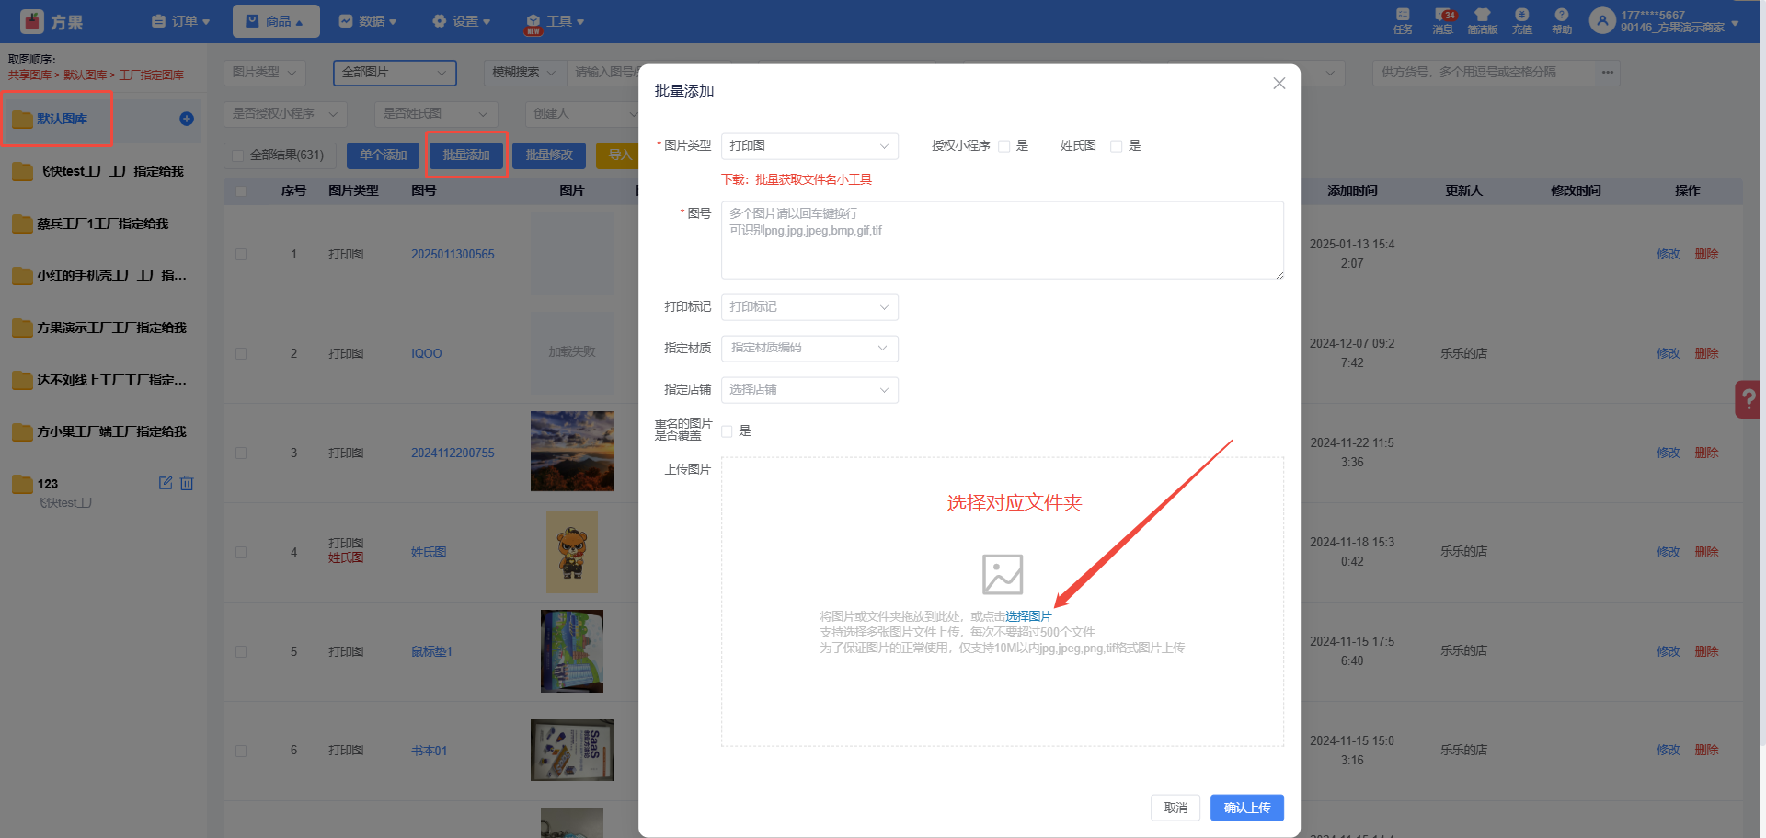
Task: Open the 模糊搜索 dropdown
Action: click(x=524, y=73)
